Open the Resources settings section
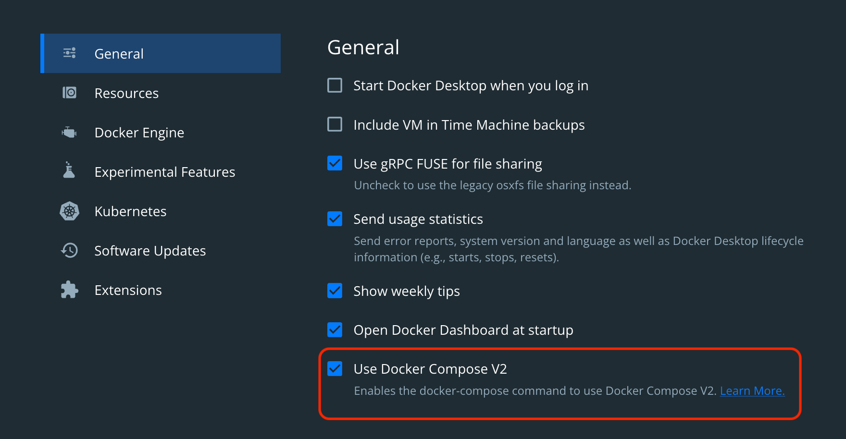The image size is (846, 439). coord(161,93)
